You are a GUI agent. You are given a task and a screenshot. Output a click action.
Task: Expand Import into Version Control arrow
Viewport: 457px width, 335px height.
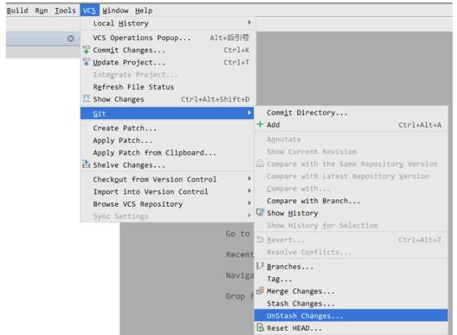(x=249, y=190)
